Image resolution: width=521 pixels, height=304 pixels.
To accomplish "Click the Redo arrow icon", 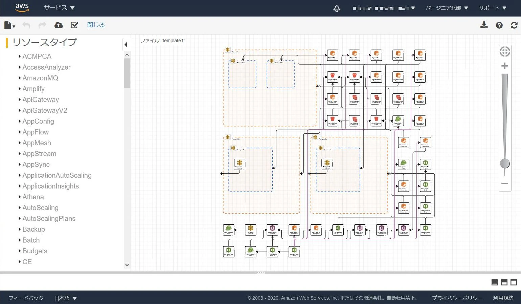I will click(42, 25).
